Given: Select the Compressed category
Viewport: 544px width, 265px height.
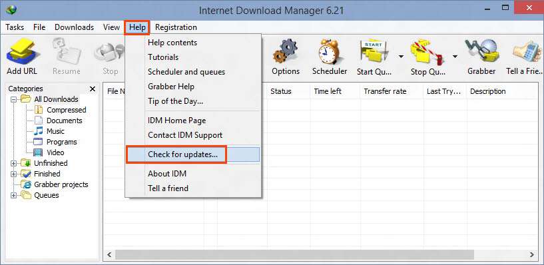Looking at the screenshot, I should coord(67,110).
